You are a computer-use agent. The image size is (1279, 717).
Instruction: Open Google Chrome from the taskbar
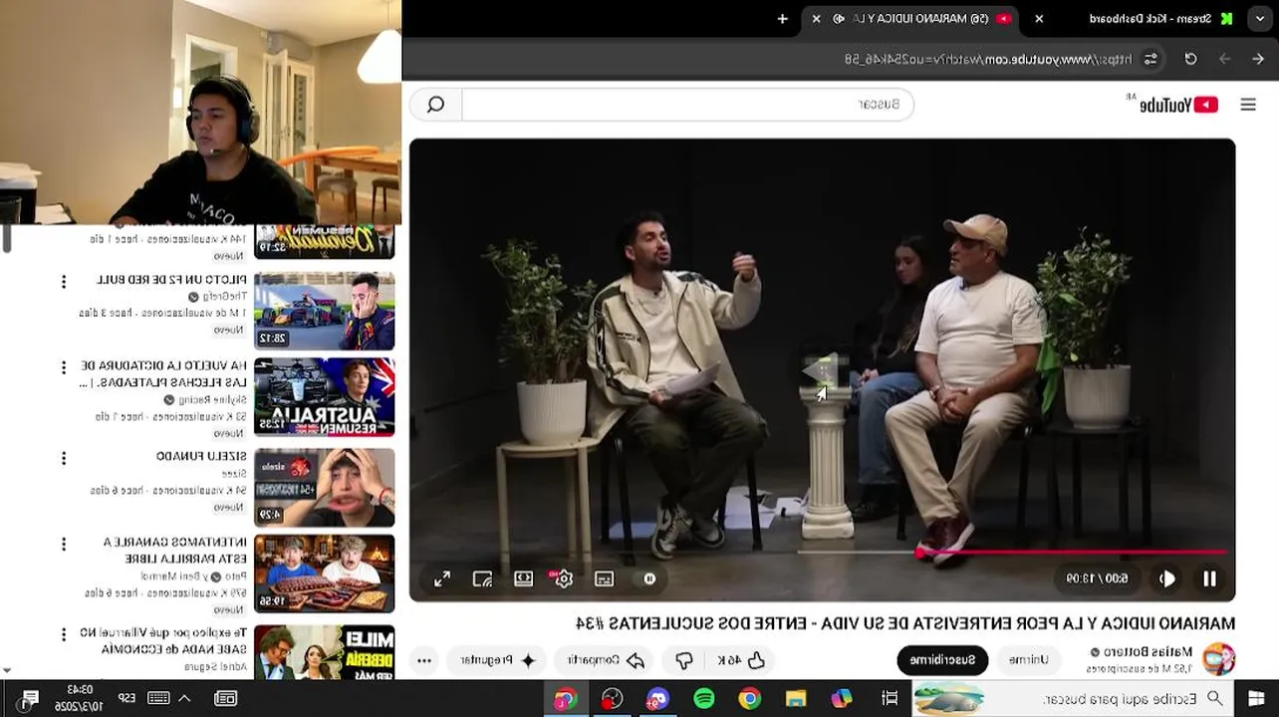coord(749,698)
